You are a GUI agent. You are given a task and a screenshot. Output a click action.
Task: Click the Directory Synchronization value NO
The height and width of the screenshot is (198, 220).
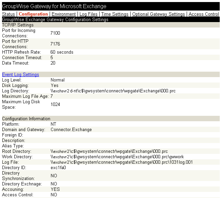(x=54, y=176)
